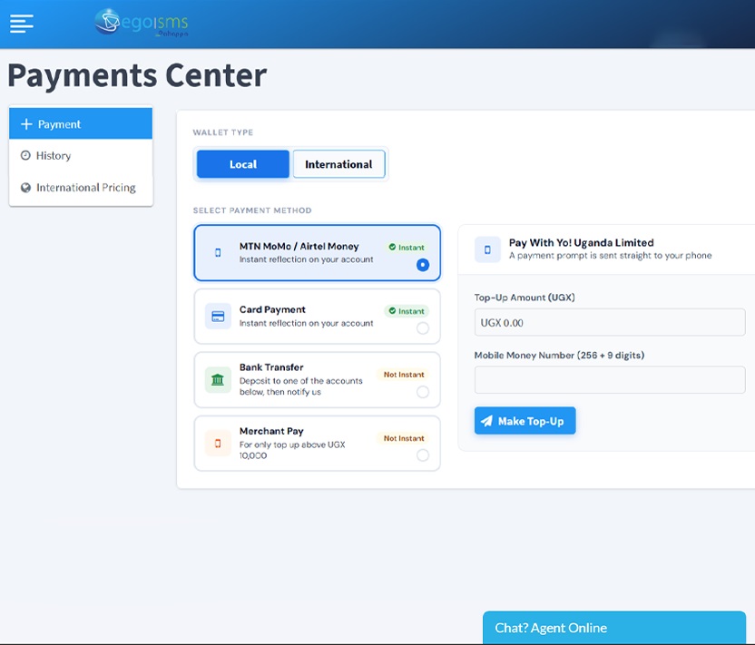Choose the Merchant Pay radio option
Screen dimensions: 755x645
[422, 455]
